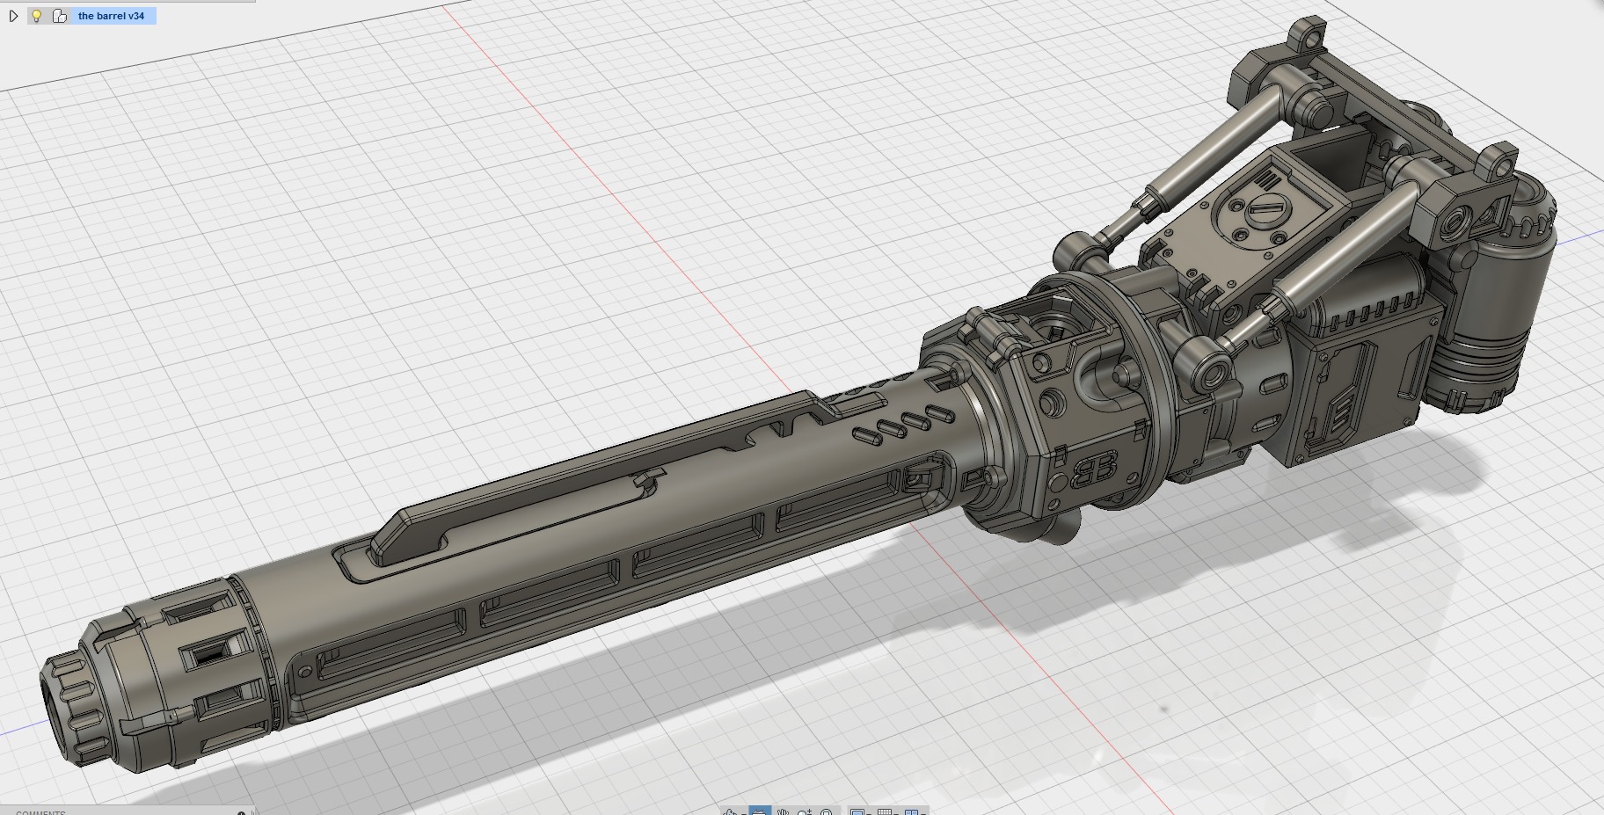This screenshot has height=815, width=1604.
Task: Select the Orbit tool in the navigation bar
Action: point(730,813)
